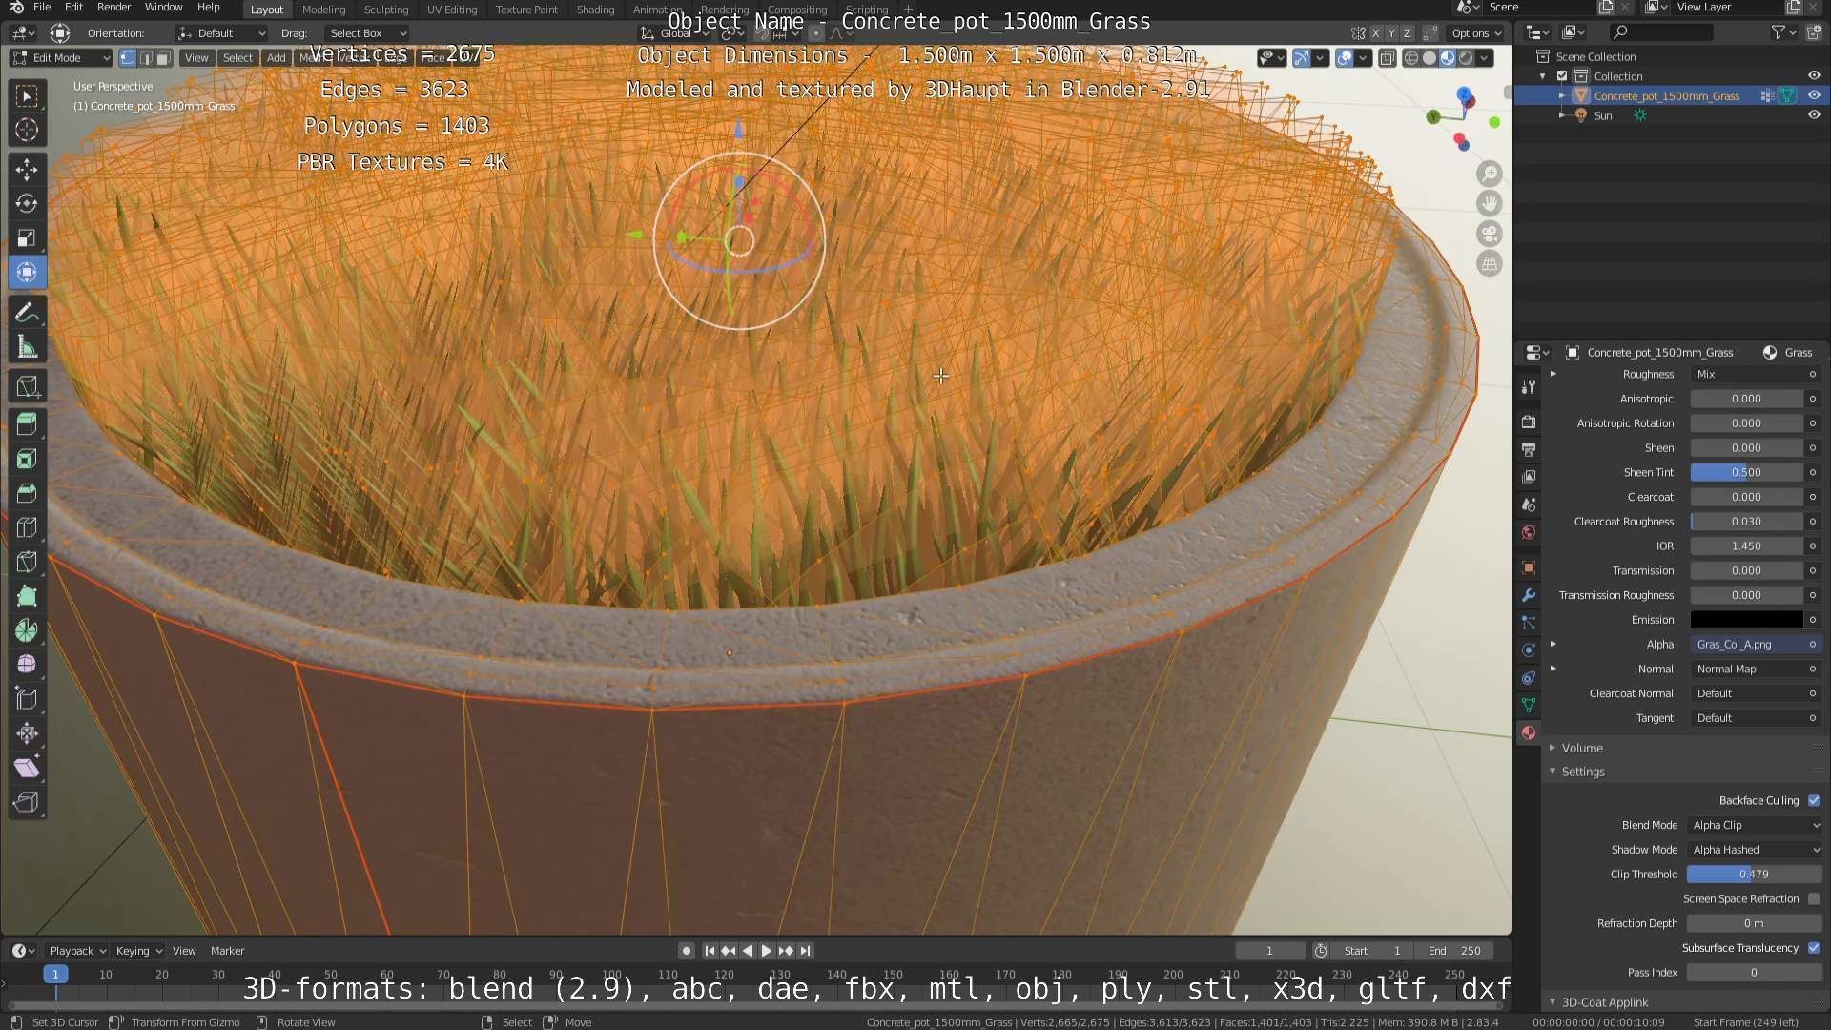
Task: Open the World properties tab
Action: pyautogui.click(x=1529, y=532)
